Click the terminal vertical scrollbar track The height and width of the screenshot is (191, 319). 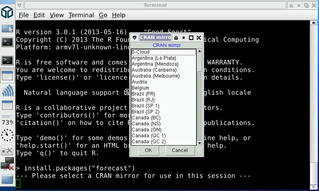coord(313,105)
